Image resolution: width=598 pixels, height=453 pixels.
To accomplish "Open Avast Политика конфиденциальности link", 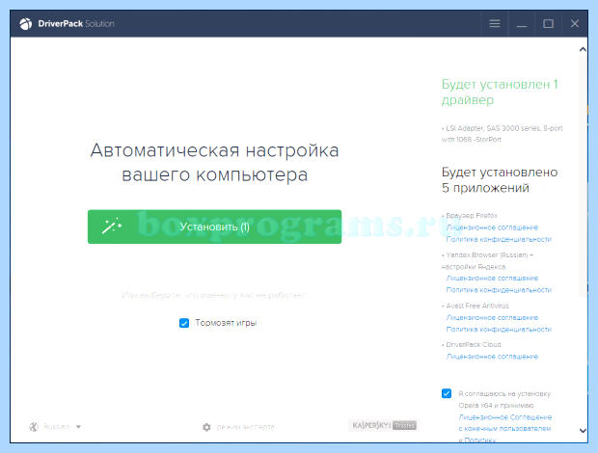I will [499, 330].
